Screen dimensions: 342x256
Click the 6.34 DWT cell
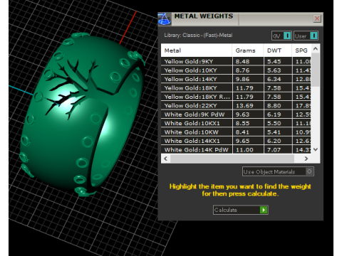[278, 79]
